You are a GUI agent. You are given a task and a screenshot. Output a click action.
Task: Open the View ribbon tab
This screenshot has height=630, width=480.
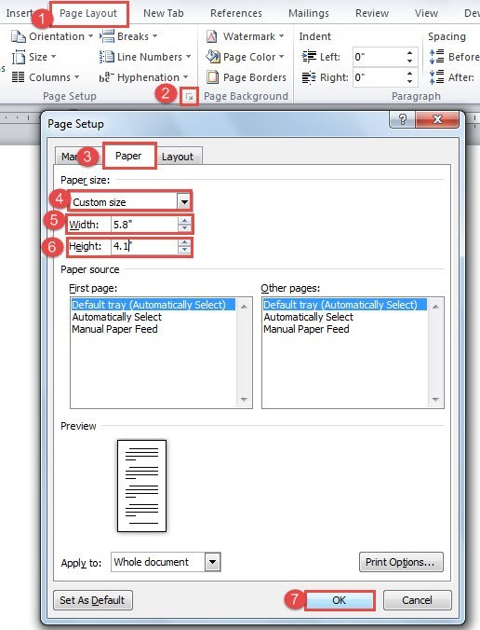point(426,13)
